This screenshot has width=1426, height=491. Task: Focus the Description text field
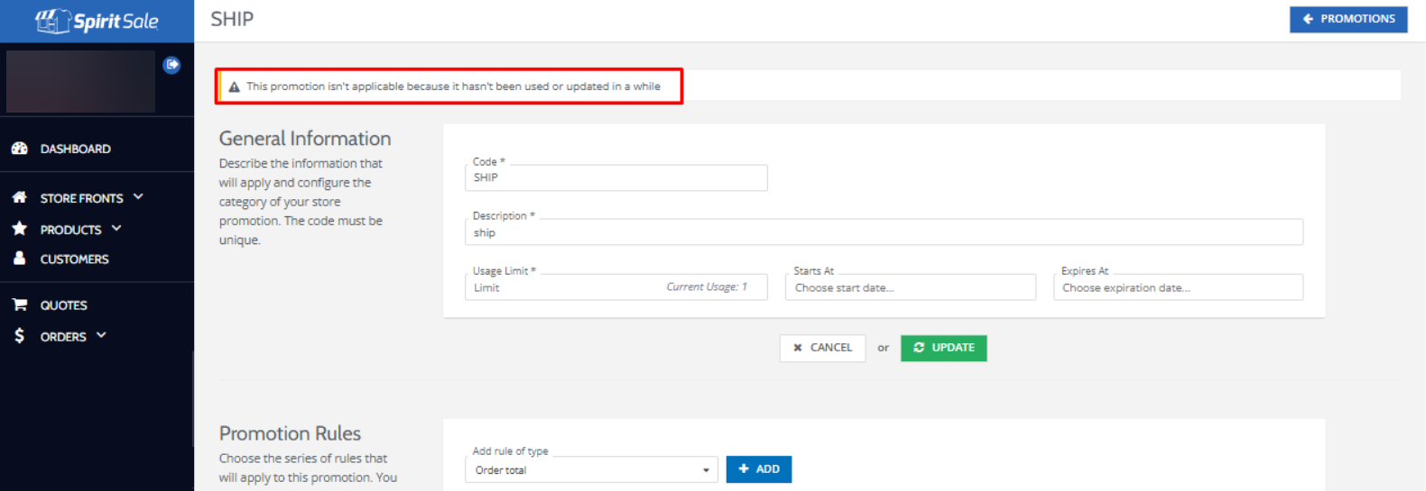click(x=884, y=232)
